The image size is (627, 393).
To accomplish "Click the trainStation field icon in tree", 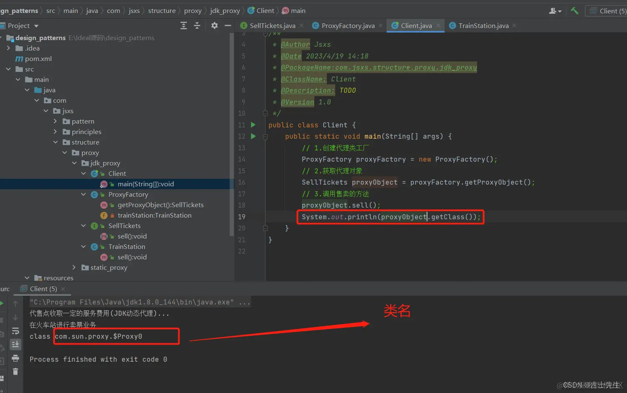I will point(104,216).
